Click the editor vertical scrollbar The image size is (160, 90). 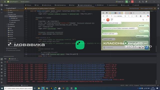pyautogui.click(x=156, y=49)
